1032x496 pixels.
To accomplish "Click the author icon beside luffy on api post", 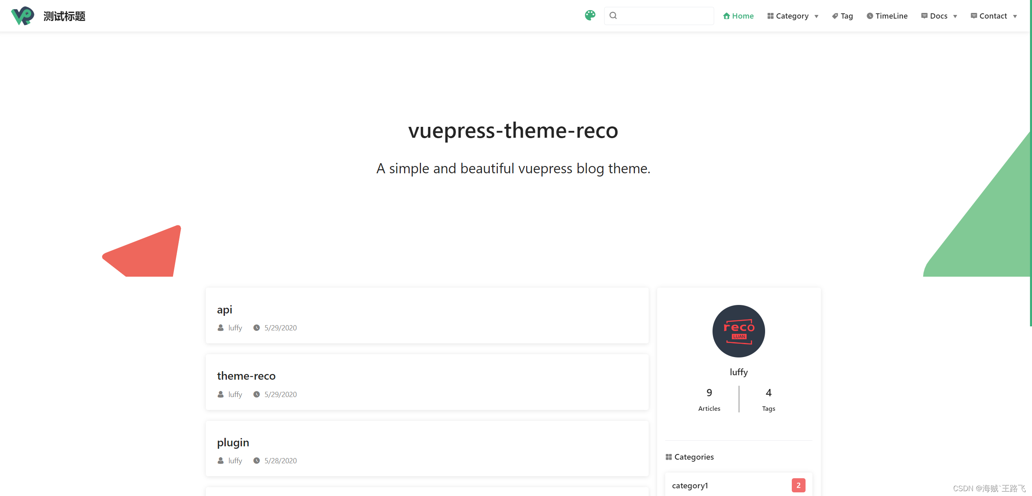I will (220, 328).
